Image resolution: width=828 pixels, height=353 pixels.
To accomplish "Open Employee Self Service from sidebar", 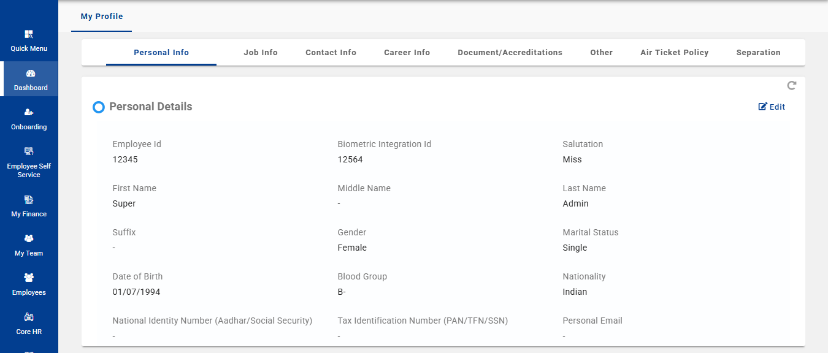I will point(29,151).
